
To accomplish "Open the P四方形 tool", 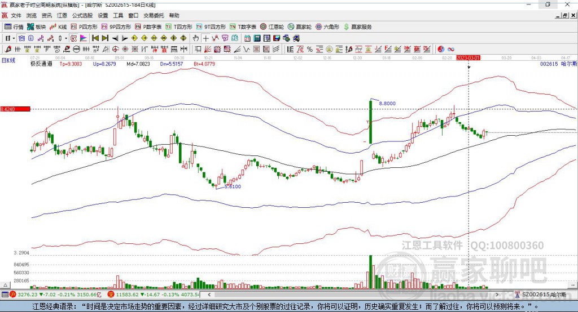I will tap(84, 27).
